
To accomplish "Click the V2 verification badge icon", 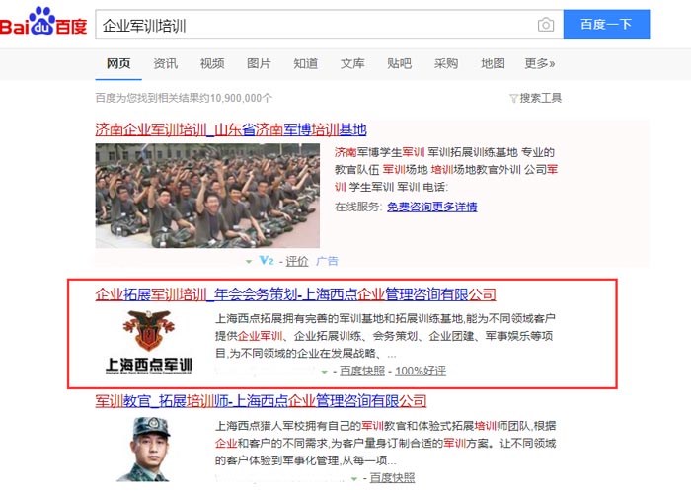I will click(x=267, y=260).
